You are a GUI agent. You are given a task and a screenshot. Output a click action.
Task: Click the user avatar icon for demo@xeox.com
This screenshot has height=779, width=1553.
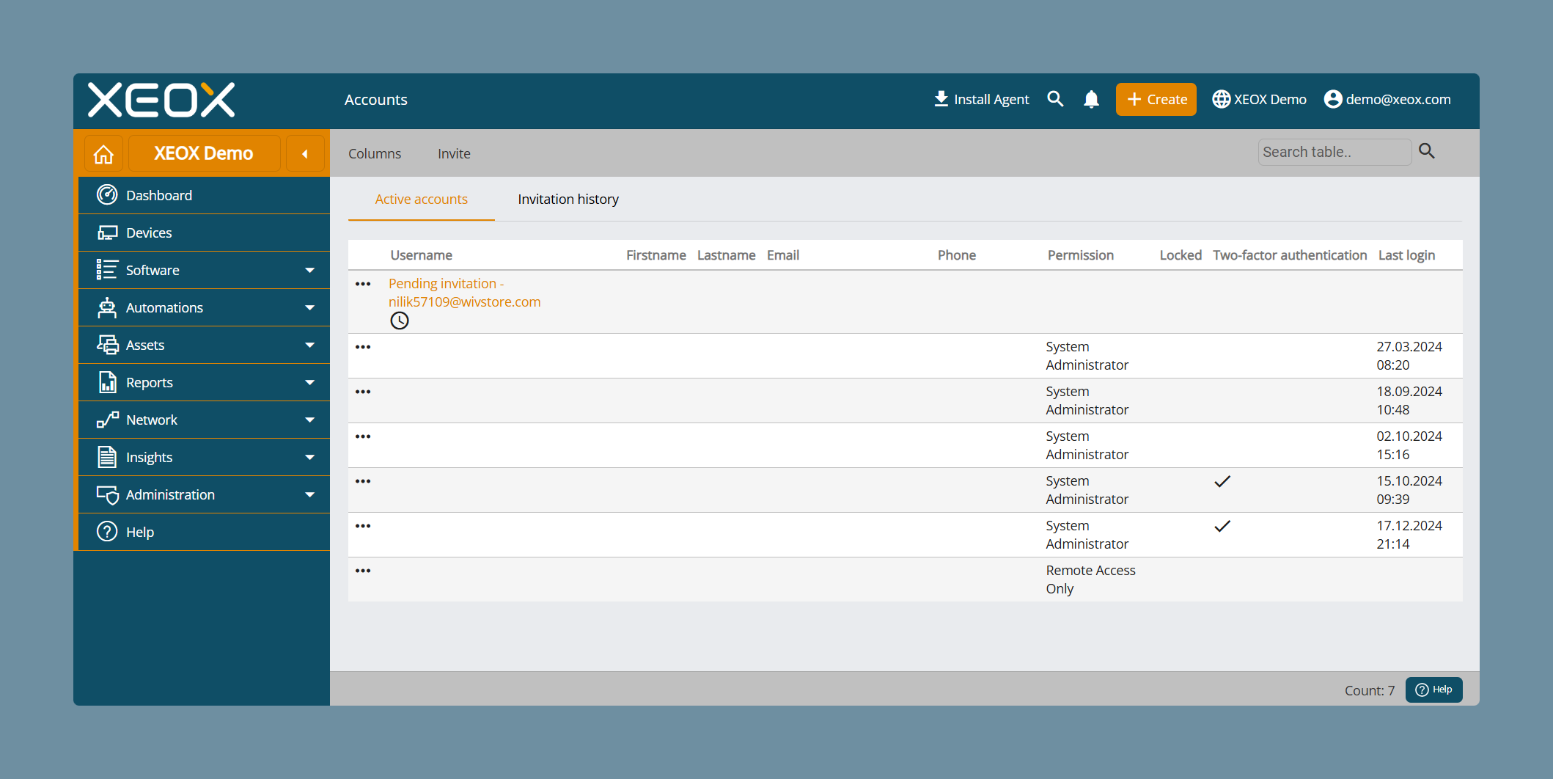[x=1333, y=99]
